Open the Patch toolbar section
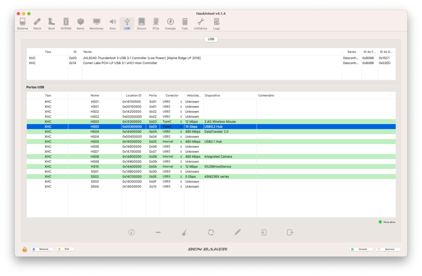 point(37,24)
